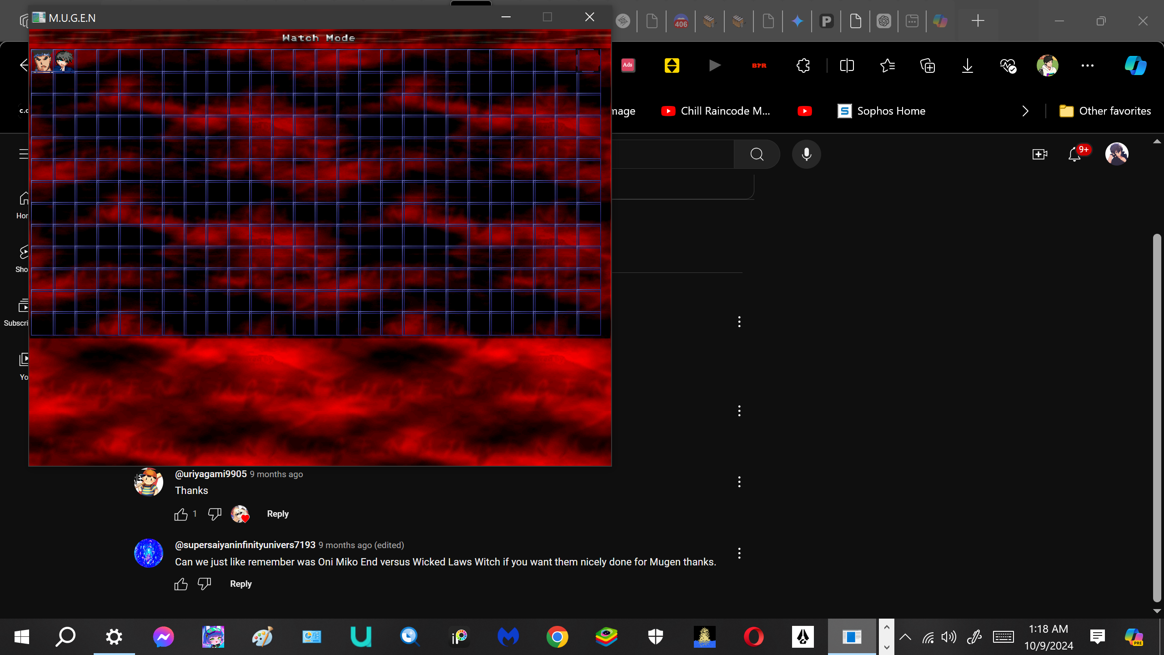Image resolution: width=1164 pixels, height=655 pixels.
Task: Dislike the comment from uriyagami9905
Action: point(214,514)
